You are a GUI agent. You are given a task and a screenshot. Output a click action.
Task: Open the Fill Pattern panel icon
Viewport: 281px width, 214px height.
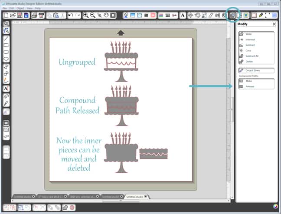pyautogui.click(x=140, y=16)
